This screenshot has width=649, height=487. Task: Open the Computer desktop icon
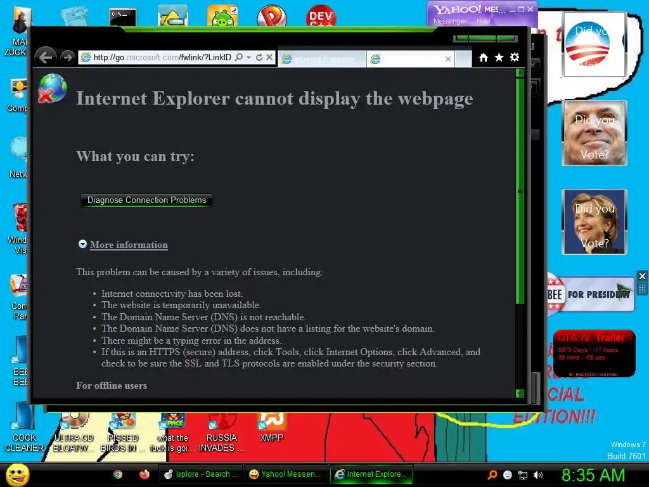[x=18, y=94]
